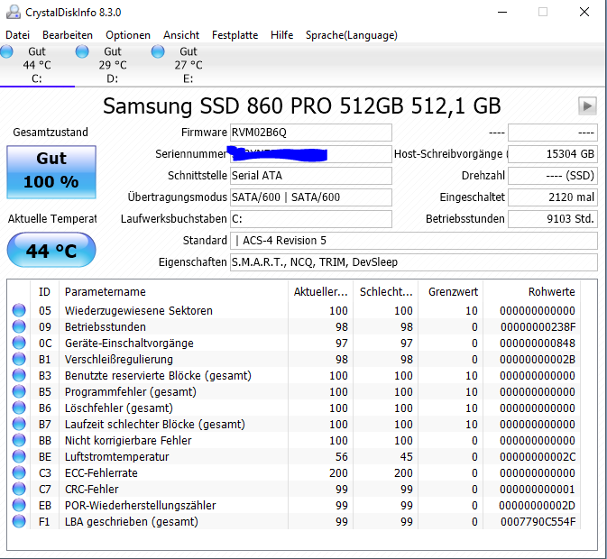Click status circle for EB POR-Wiederherstellungszähler

point(19,505)
